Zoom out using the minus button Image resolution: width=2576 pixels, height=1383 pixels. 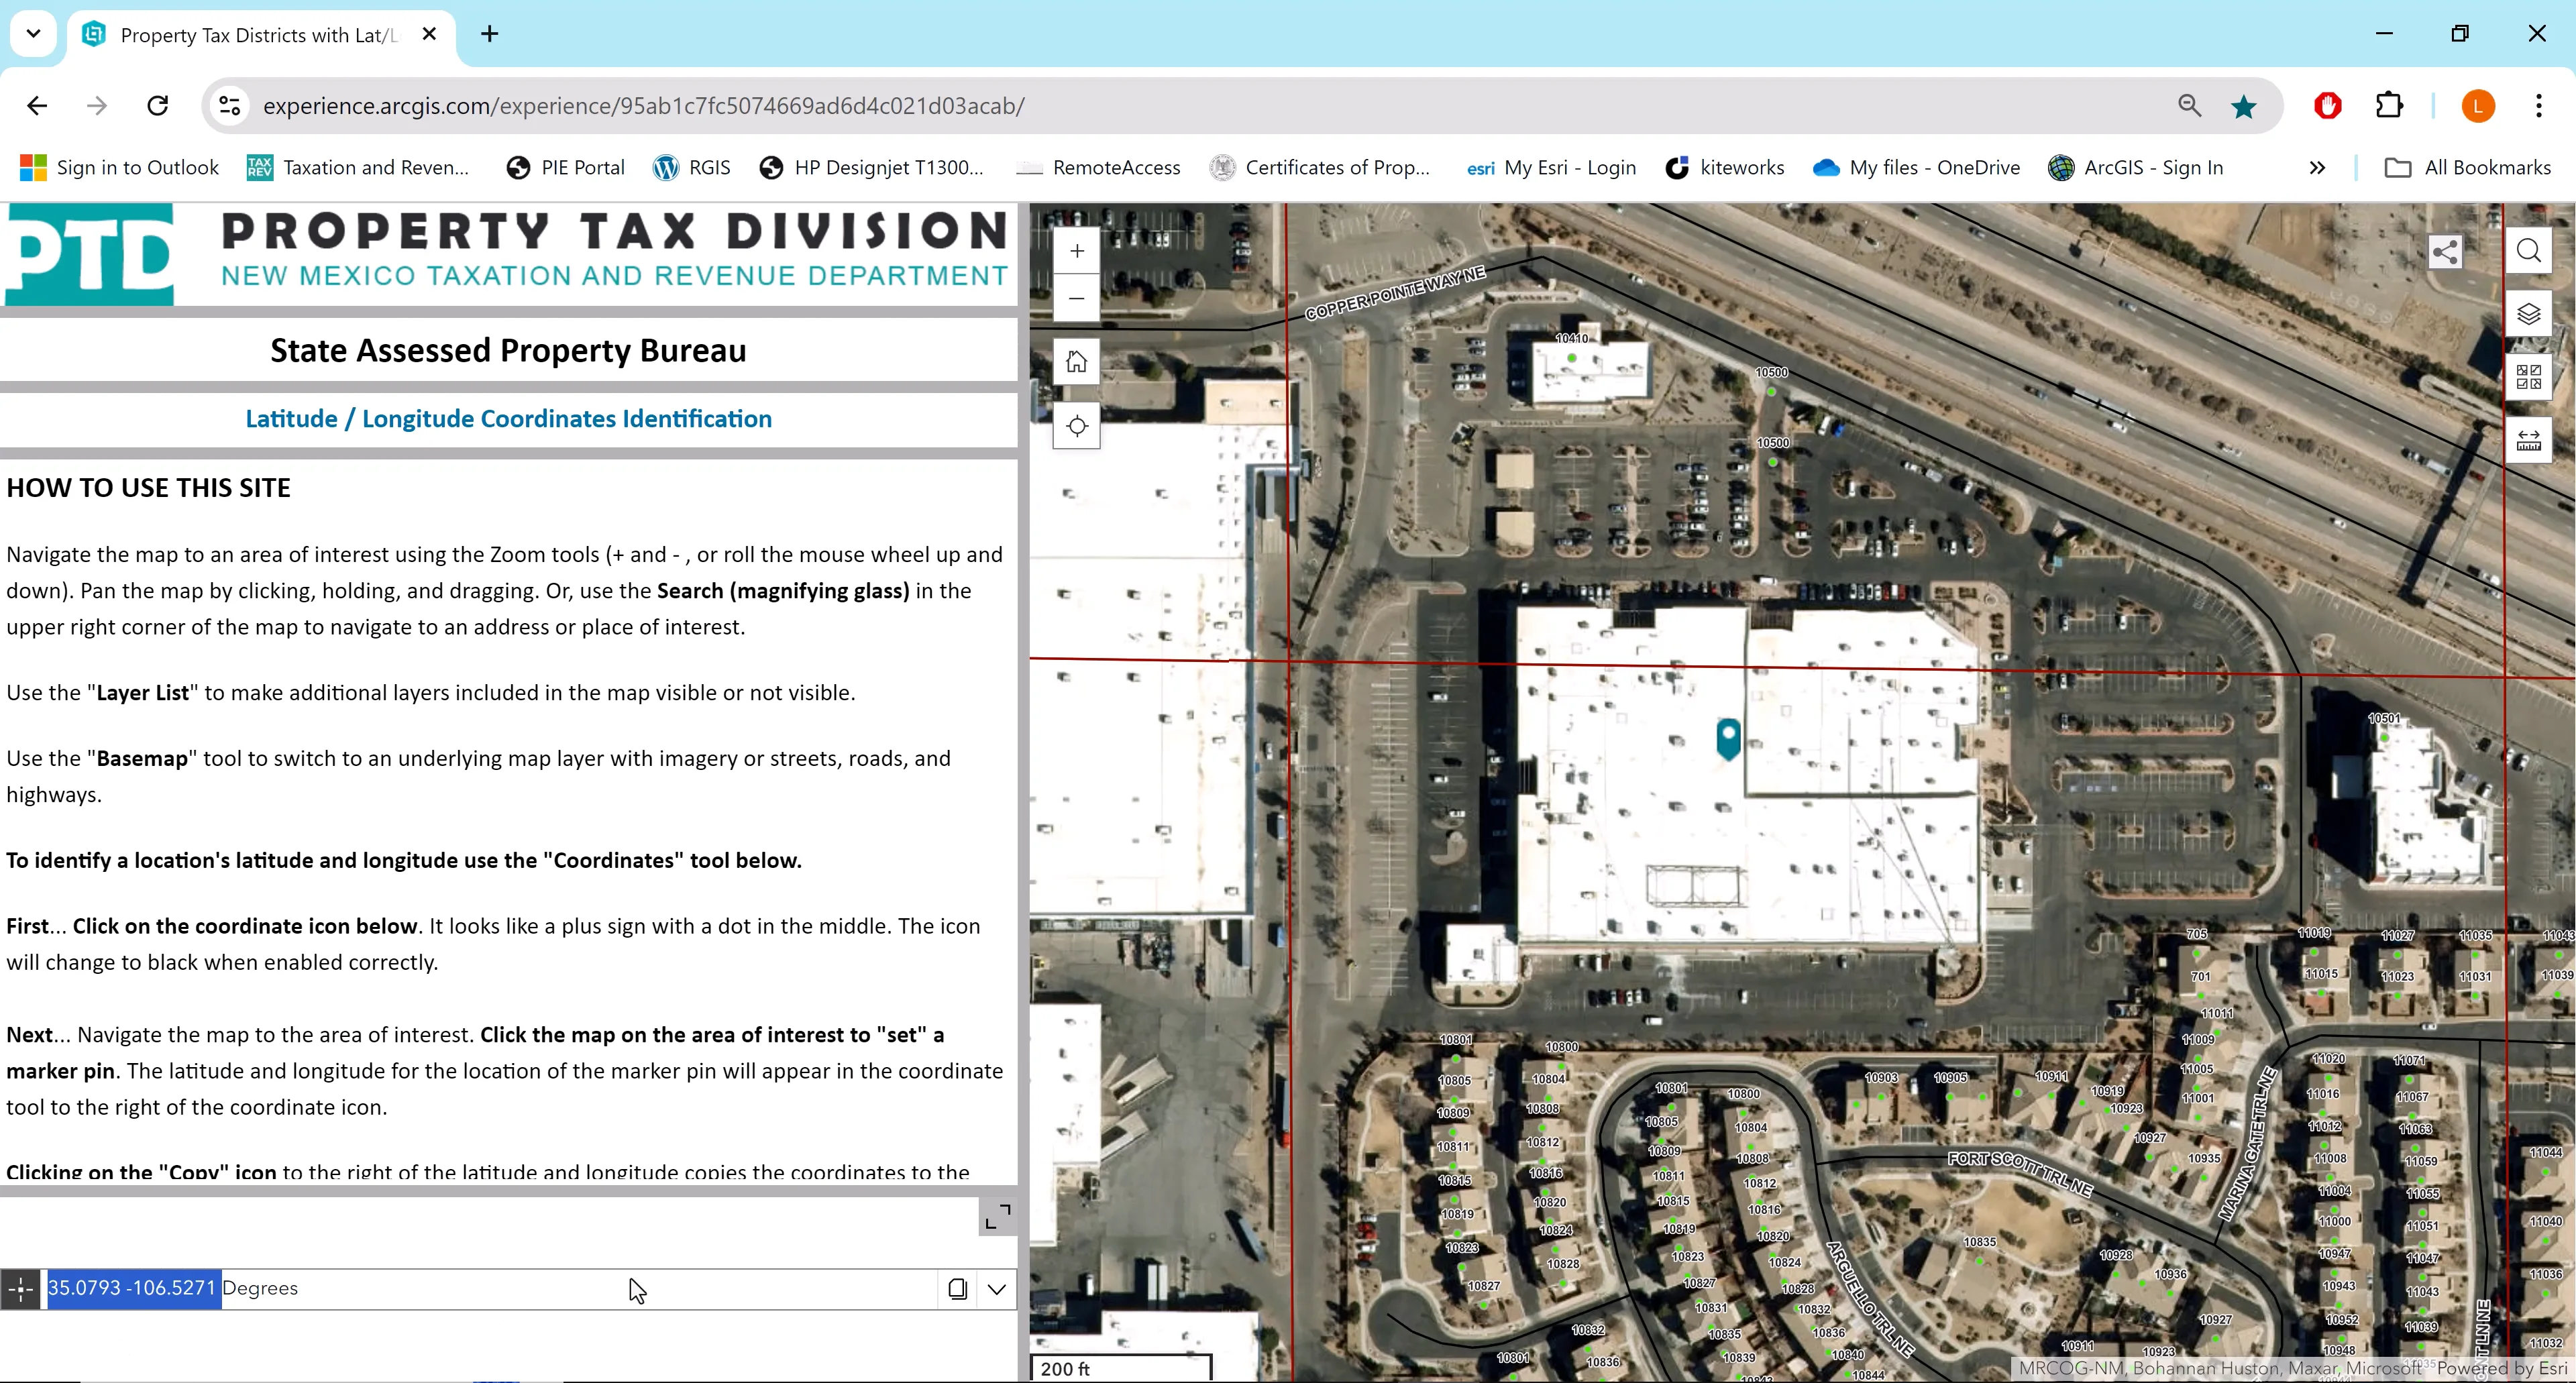[x=1076, y=298]
